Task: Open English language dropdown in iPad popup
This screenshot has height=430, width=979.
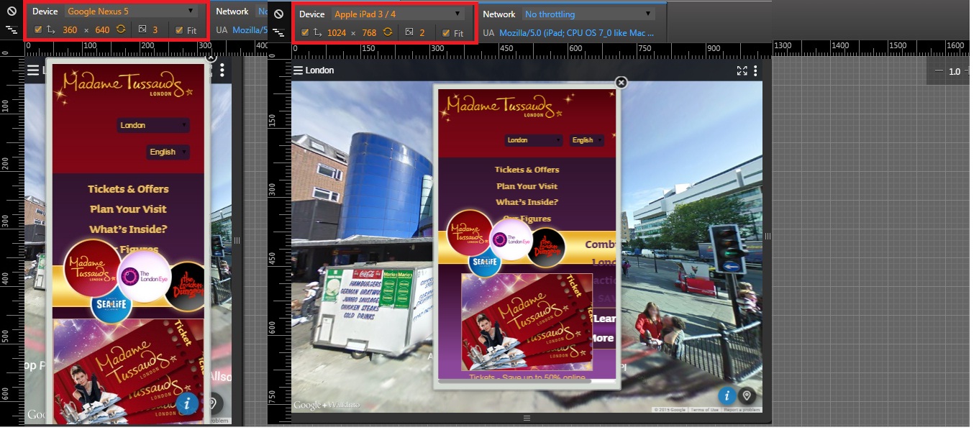Action: (x=588, y=140)
